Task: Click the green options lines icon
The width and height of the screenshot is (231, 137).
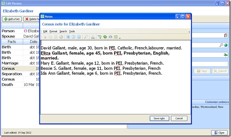Action: click(x=116, y=37)
